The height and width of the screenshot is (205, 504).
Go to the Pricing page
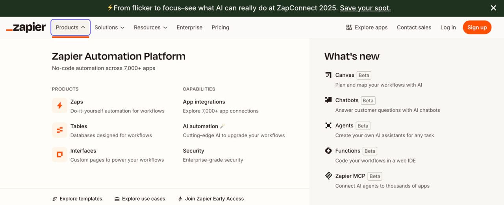(x=220, y=28)
